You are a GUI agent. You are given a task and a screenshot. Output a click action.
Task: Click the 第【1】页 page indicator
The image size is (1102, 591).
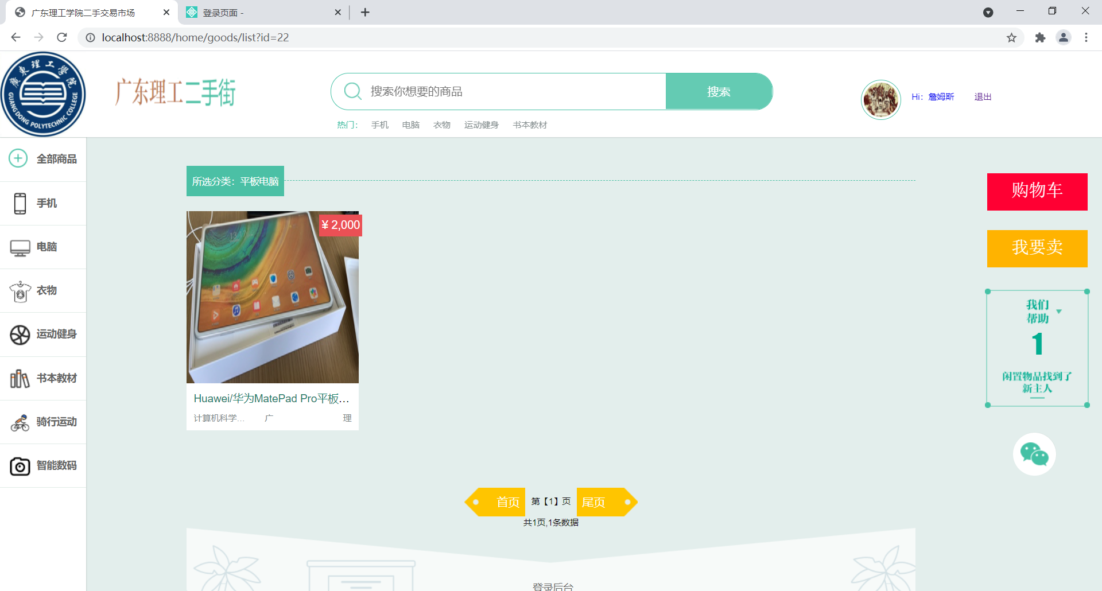pos(551,501)
